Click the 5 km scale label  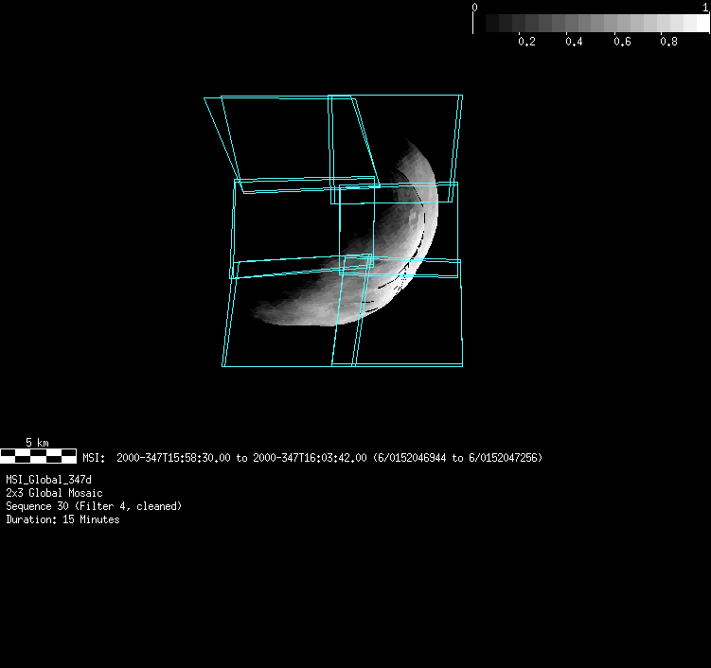coord(37,443)
